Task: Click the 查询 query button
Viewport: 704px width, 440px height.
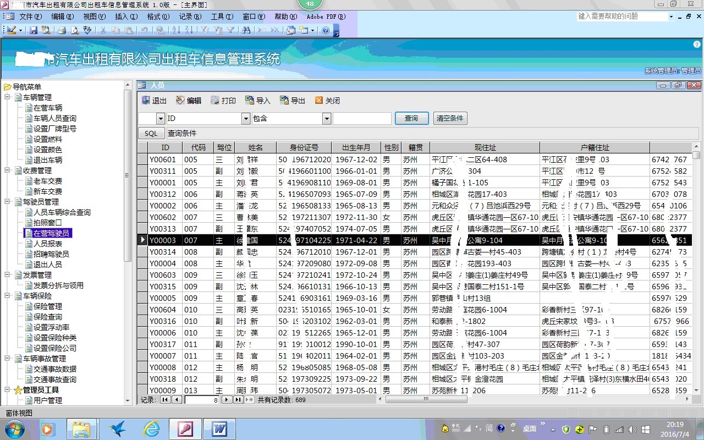Action: tap(411, 118)
